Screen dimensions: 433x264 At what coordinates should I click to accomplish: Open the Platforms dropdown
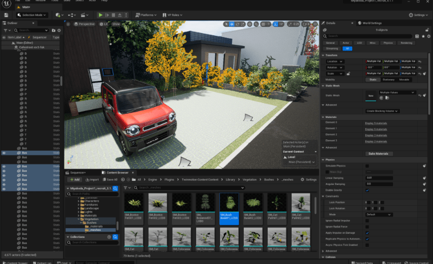146,15
